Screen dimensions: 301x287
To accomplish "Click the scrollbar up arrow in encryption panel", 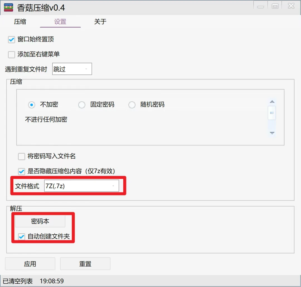I will pos(272,102).
